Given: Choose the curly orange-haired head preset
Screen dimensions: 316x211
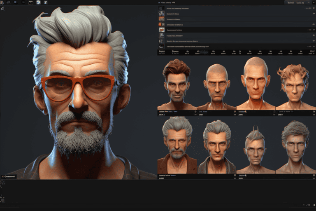Looking at the screenshot, I should (295, 87).
